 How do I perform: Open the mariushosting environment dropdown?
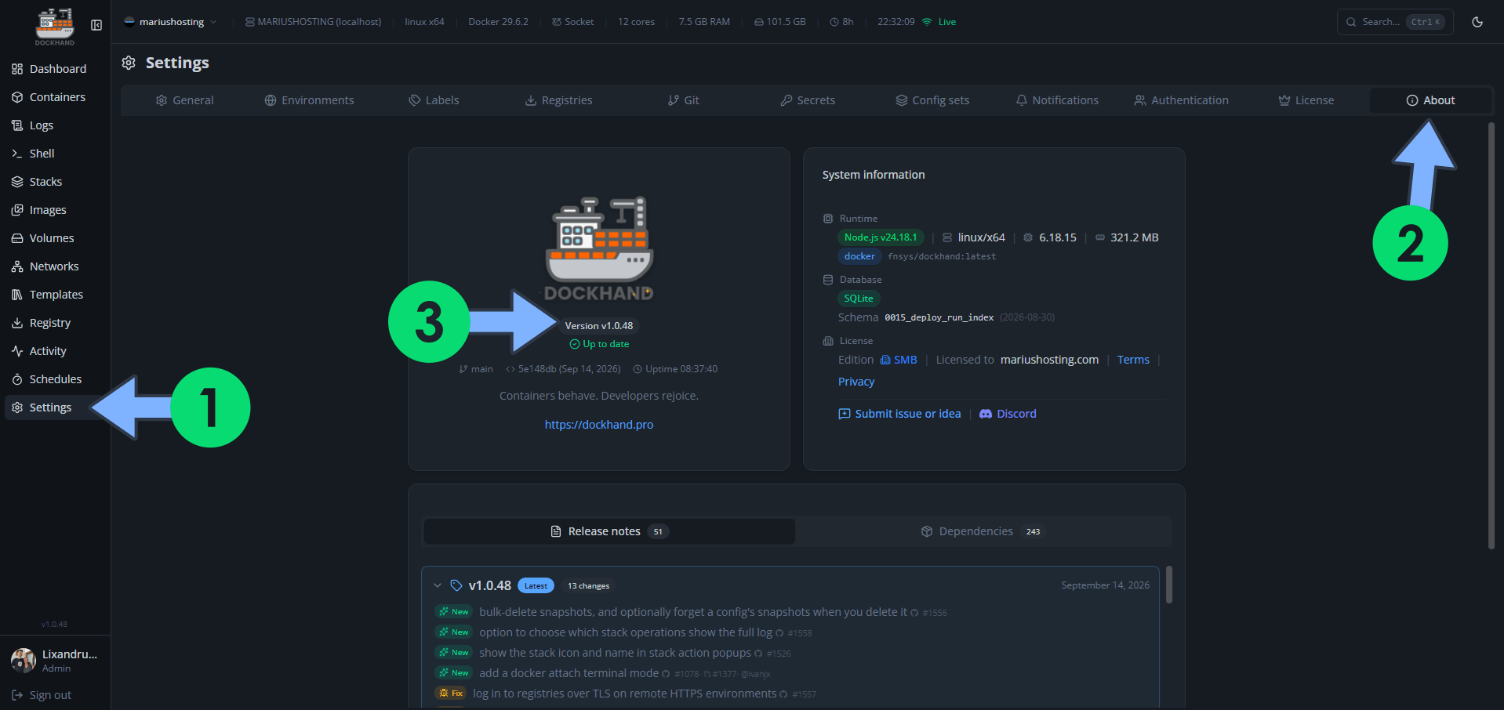click(x=170, y=22)
